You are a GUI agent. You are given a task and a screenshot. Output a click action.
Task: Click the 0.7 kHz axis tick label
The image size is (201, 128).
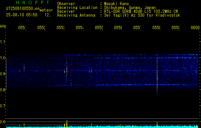[x=3, y=106]
